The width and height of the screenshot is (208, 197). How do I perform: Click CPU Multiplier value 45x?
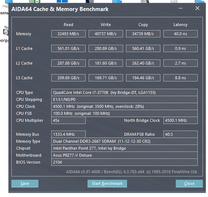tap(68, 120)
